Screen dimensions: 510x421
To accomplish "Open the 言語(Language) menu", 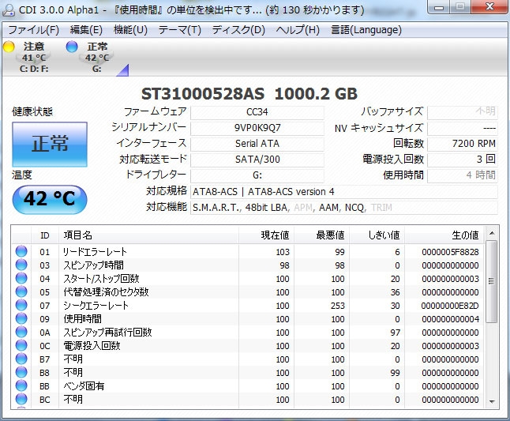I will [x=366, y=30].
